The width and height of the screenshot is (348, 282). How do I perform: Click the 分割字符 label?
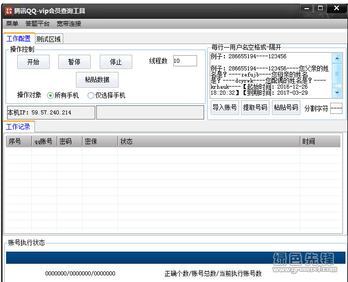pos(316,108)
